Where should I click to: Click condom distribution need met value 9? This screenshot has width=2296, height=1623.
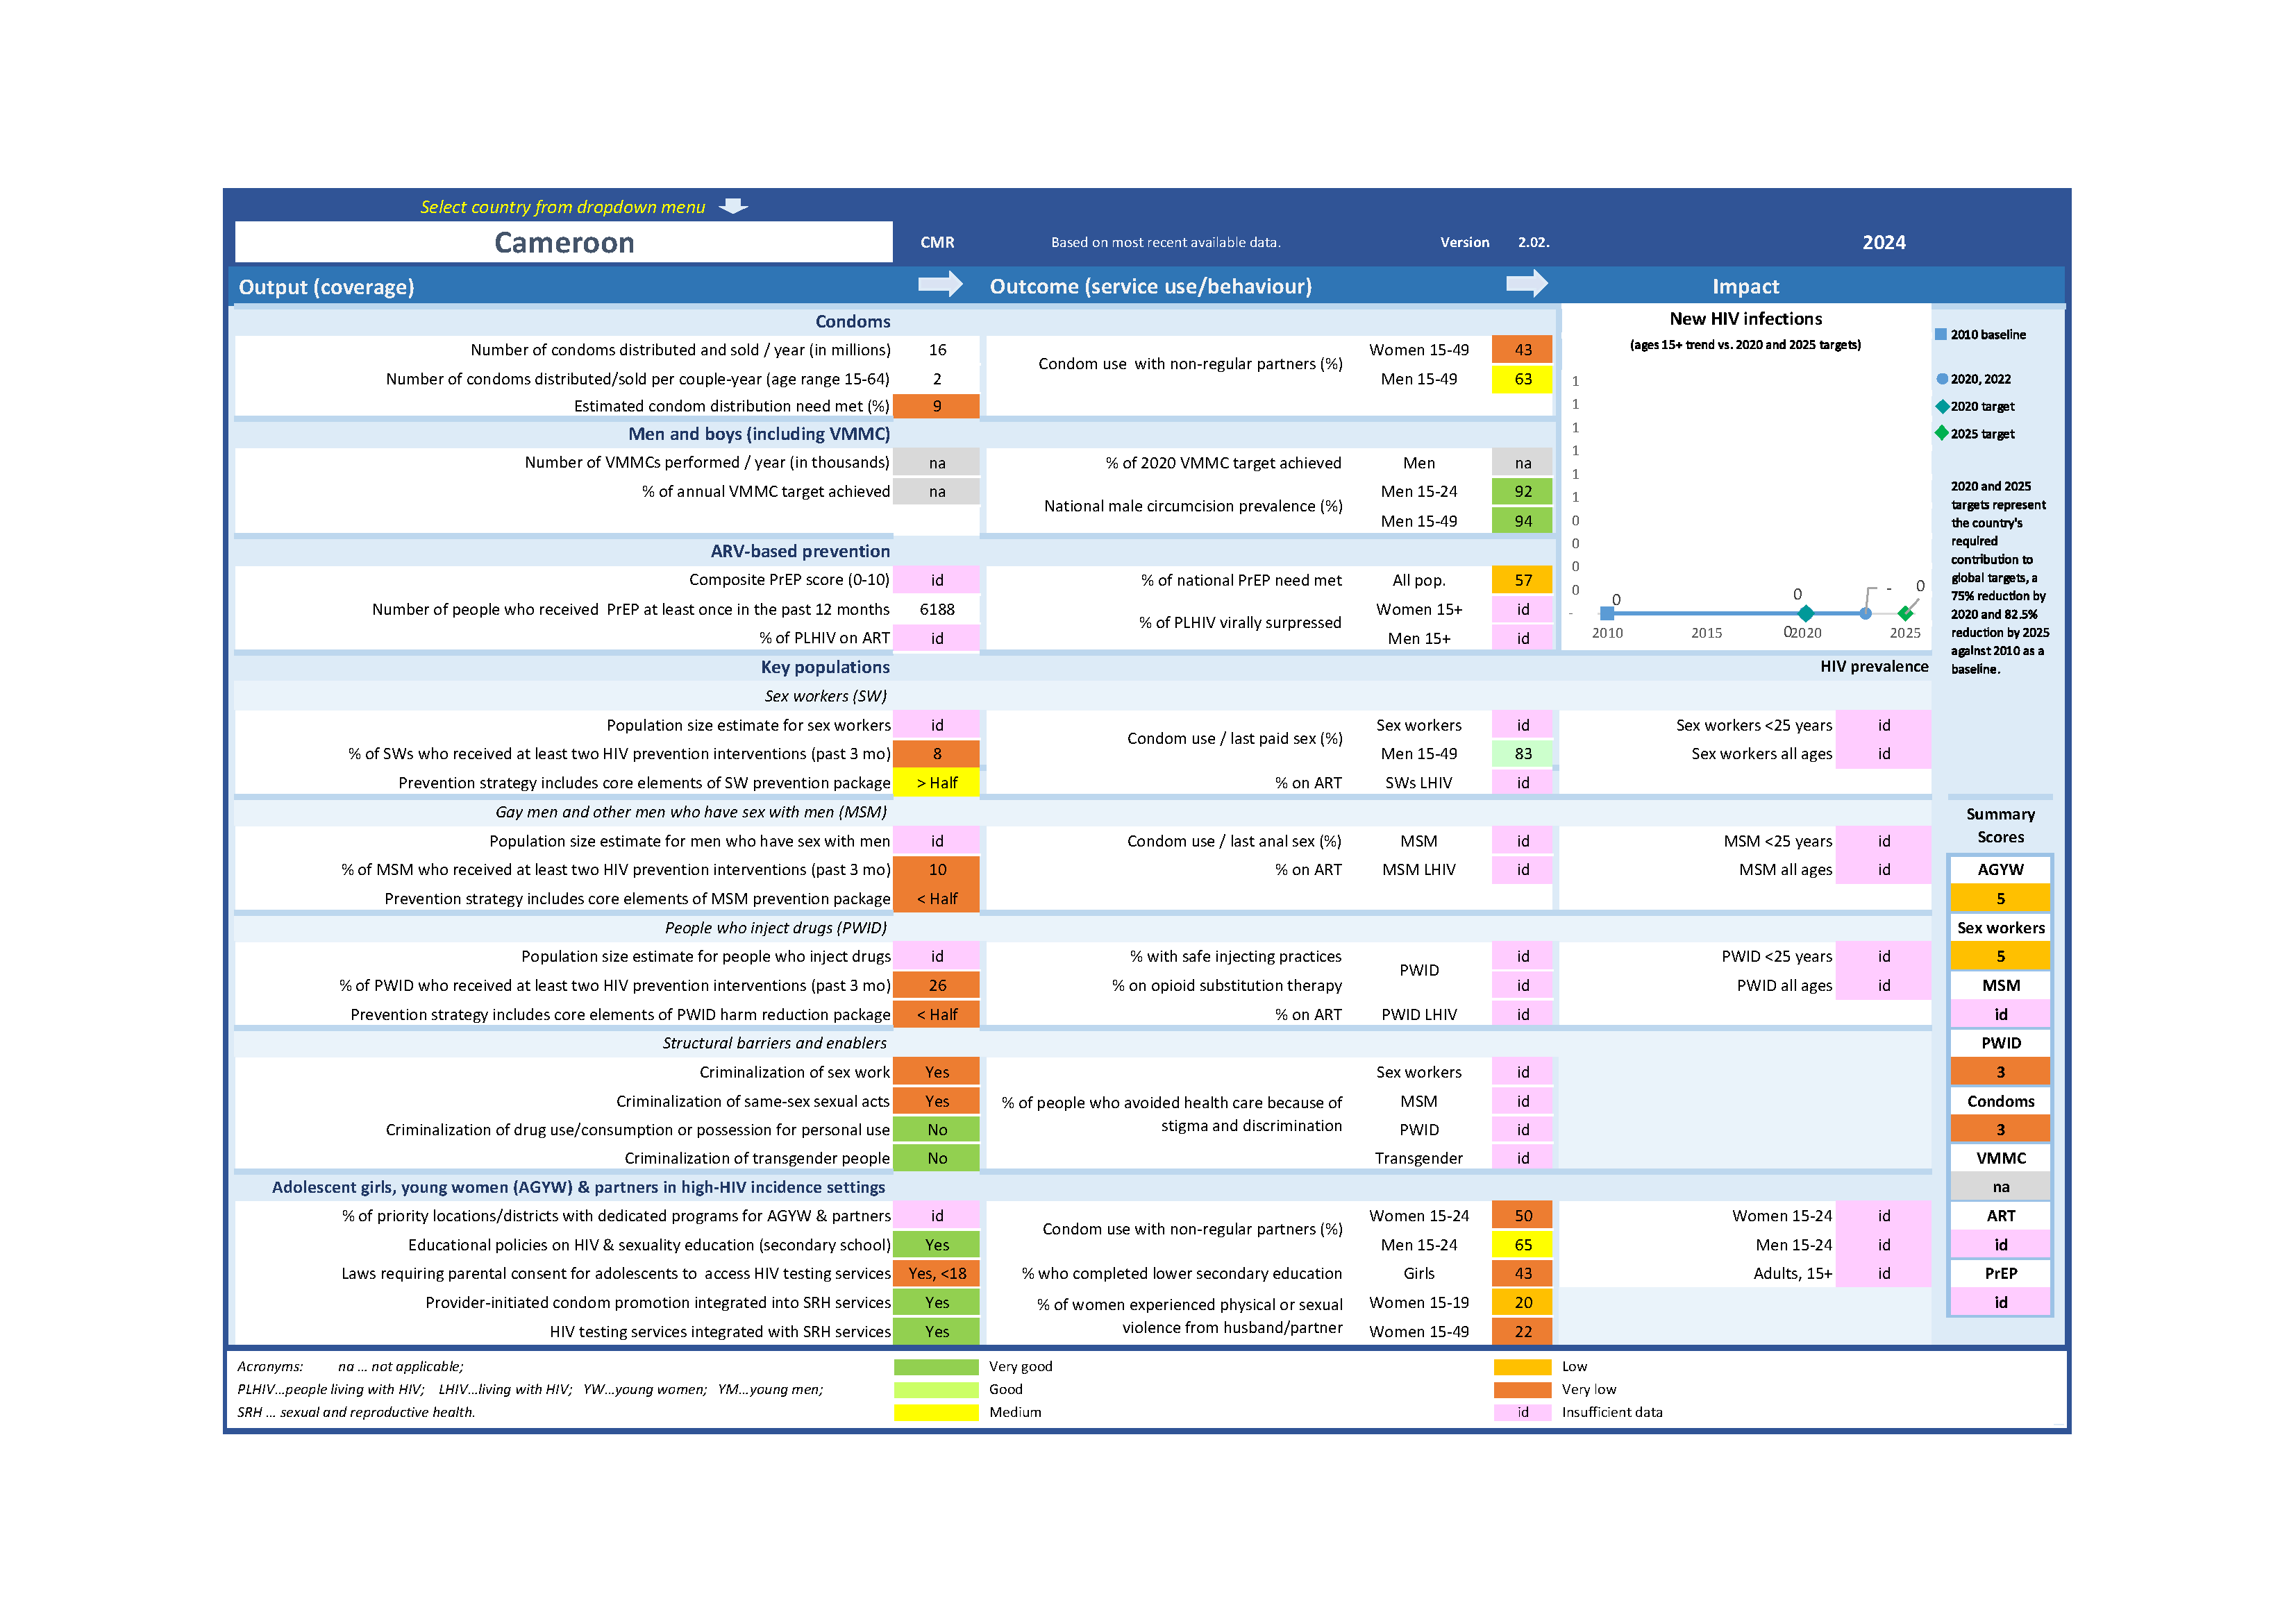tap(936, 406)
